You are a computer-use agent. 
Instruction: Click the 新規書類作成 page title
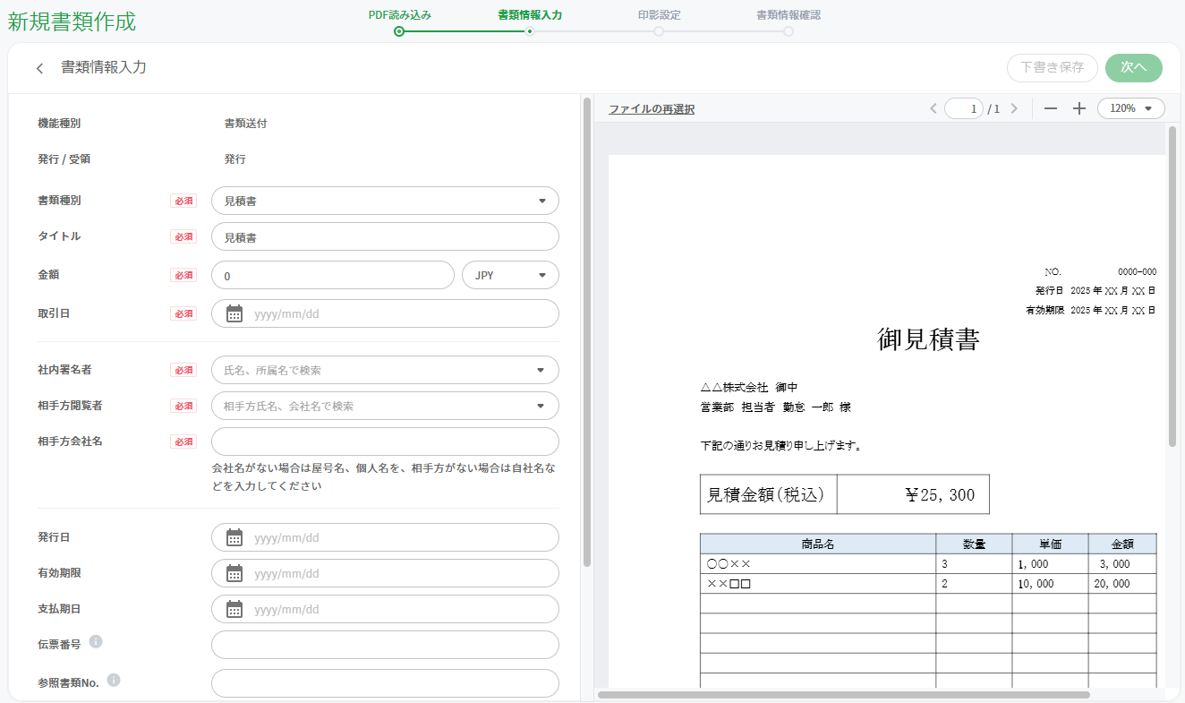tap(72, 21)
